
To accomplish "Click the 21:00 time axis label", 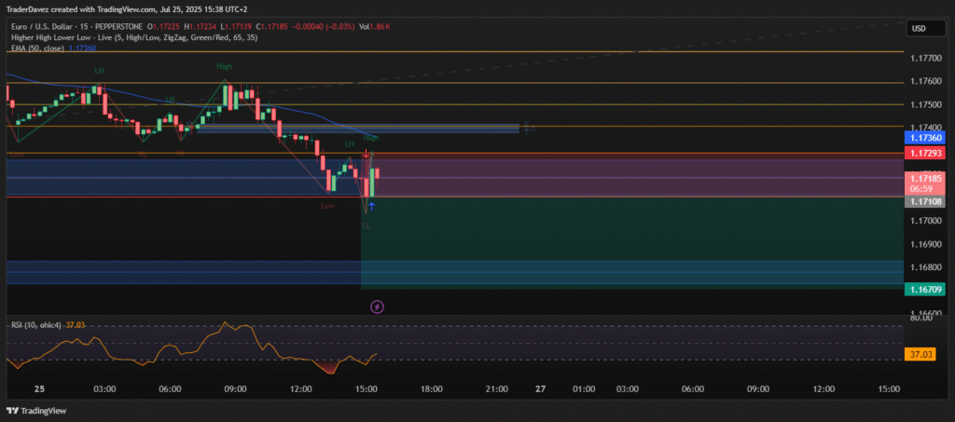I will 497,388.
